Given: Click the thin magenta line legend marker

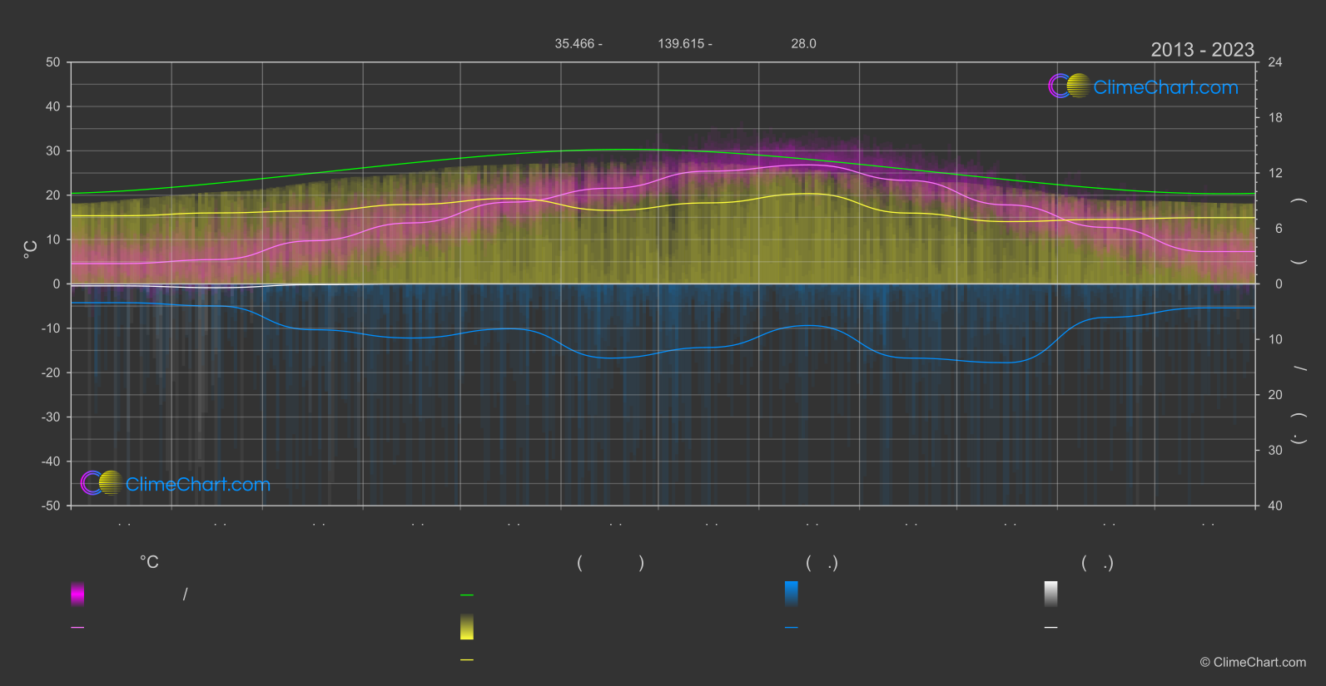Looking at the screenshot, I should click(77, 628).
